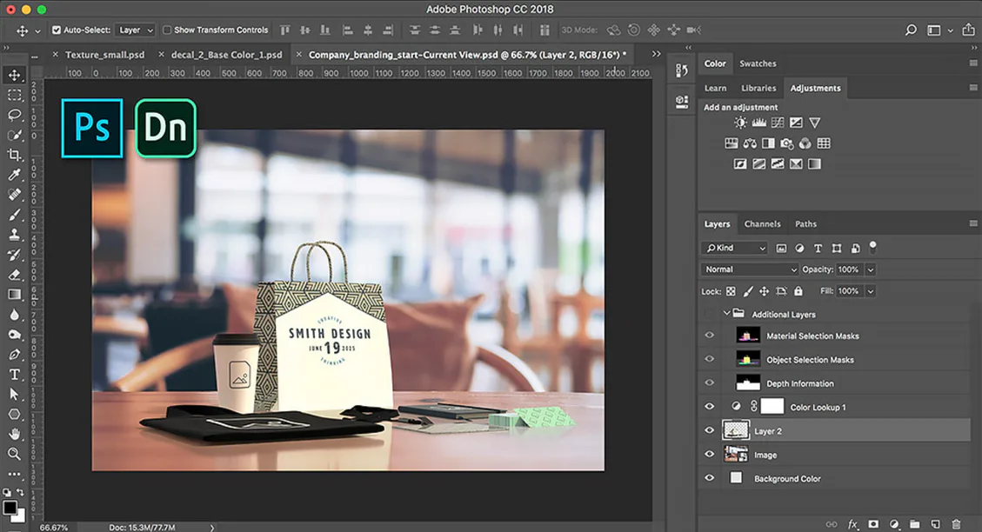
Task: Select the Eyedropper tool
Action: click(14, 174)
